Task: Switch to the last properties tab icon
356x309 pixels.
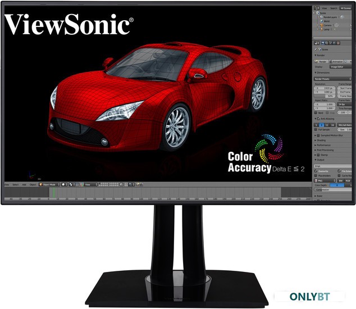Action: pos(338,43)
